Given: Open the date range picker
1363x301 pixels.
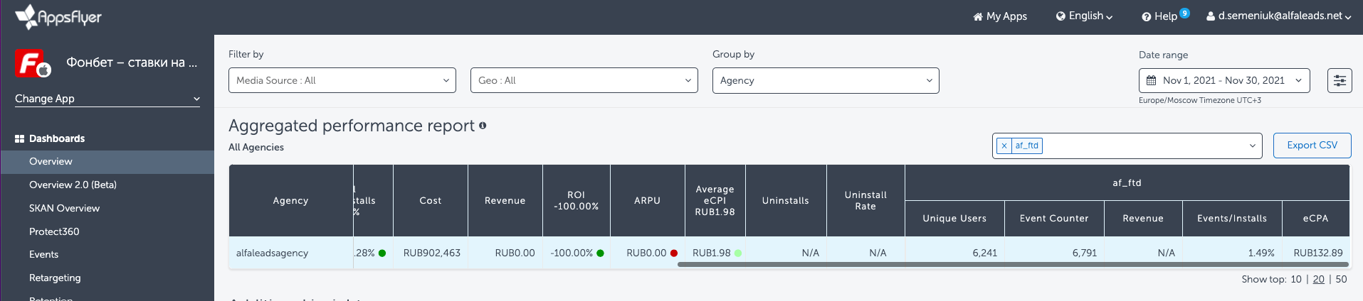Looking at the screenshot, I should (1224, 80).
